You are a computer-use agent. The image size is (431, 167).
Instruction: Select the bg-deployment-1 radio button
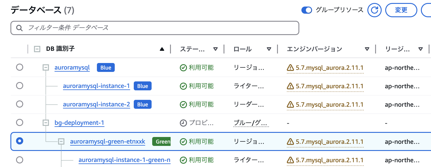tap(20, 122)
